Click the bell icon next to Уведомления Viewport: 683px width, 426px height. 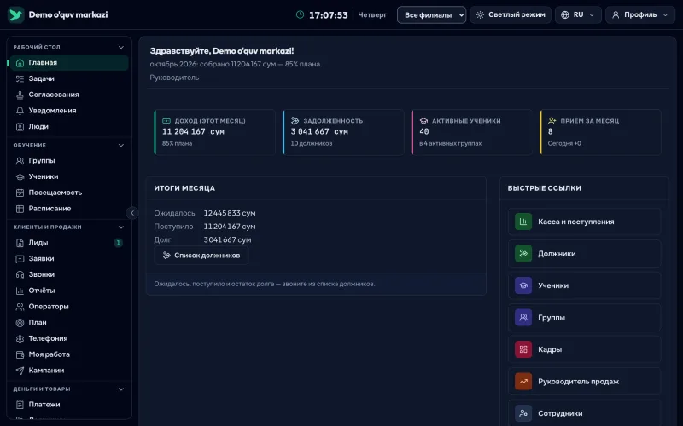(x=20, y=111)
